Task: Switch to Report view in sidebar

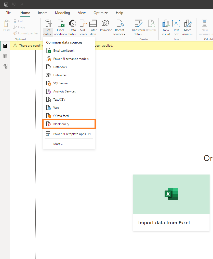Action: pos(5,46)
